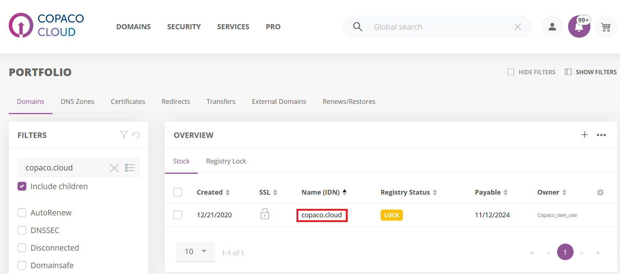Uncheck the Include children checkbox
The height and width of the screenshot is (274, 620).
pyautogui.click(x=22, y=186)
